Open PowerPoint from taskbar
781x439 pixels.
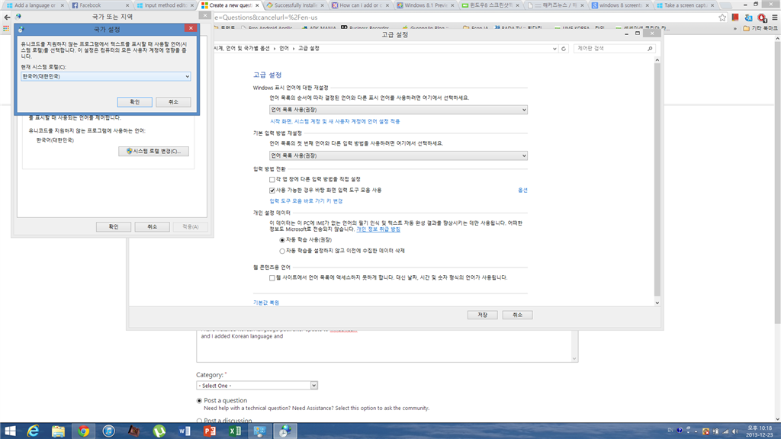(210, 431)
